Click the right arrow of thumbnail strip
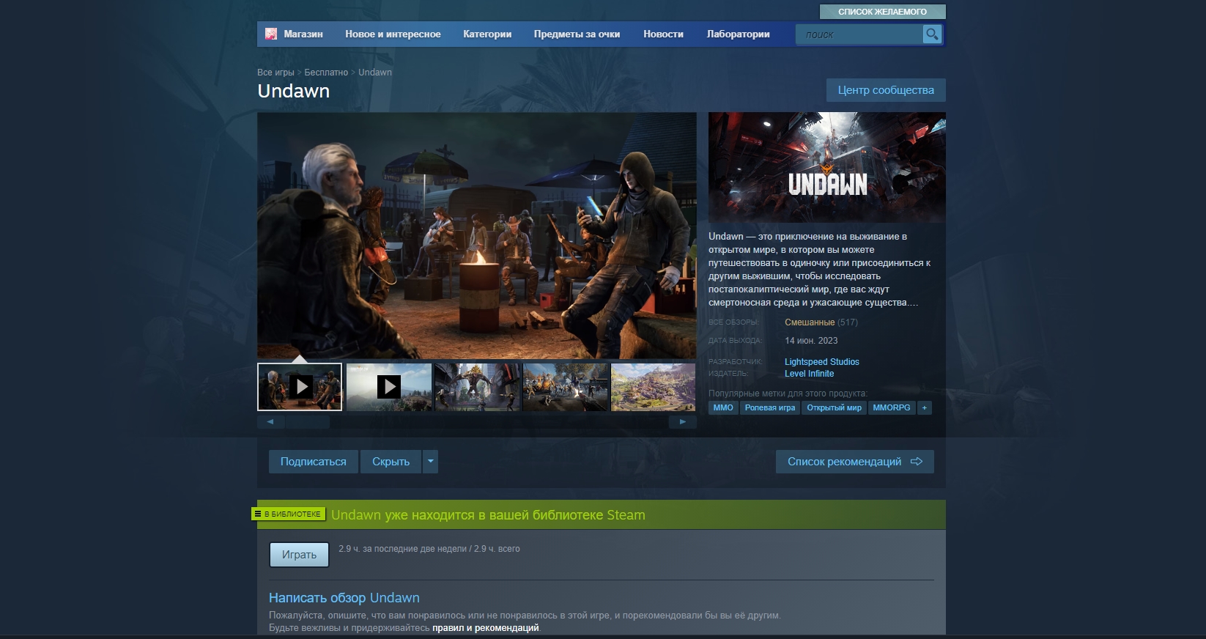Screen dimensions: 1206x639 (x=683, y=422)
